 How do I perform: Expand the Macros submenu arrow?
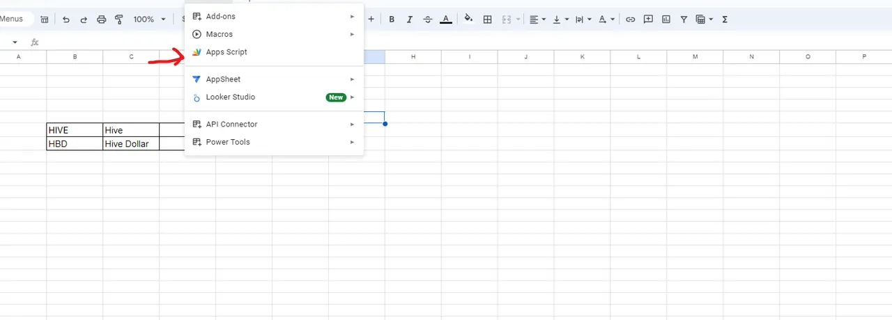(353, 34)
